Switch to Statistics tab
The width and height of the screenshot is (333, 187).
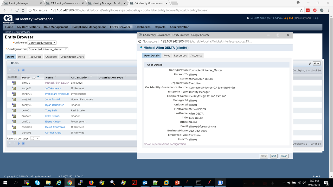coord(51,57)
